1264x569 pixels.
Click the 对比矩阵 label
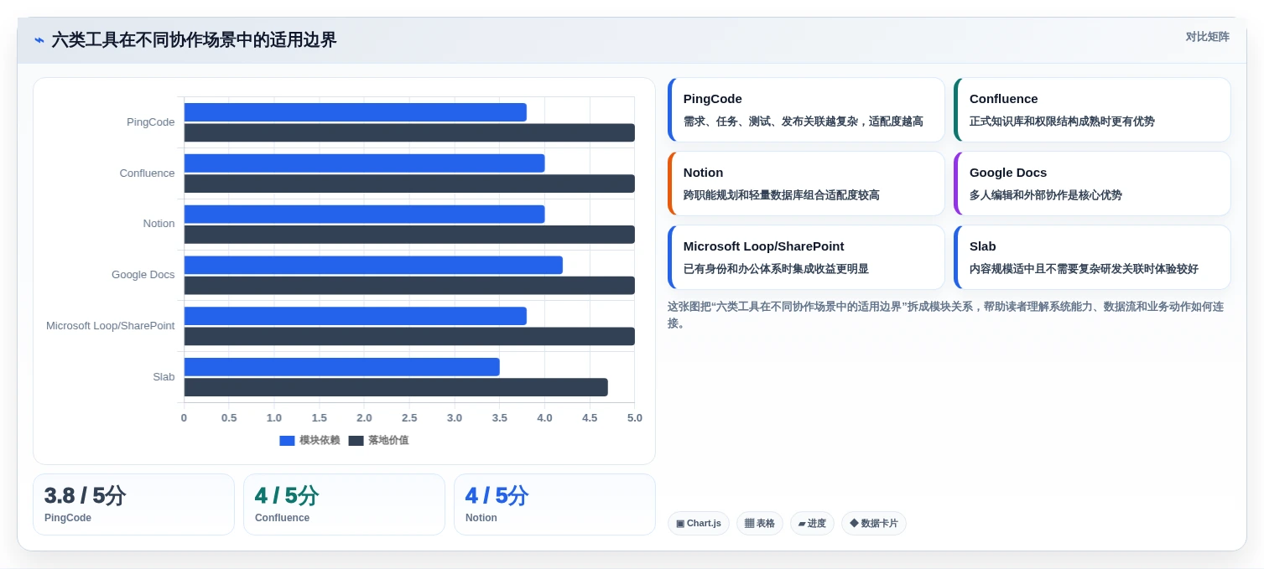tap(1207, 37)
